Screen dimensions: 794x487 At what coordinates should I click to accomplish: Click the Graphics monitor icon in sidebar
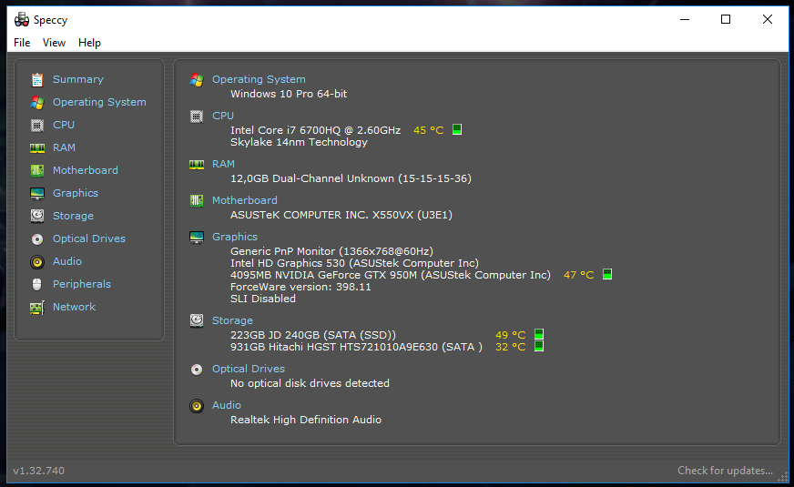(37, 193)
